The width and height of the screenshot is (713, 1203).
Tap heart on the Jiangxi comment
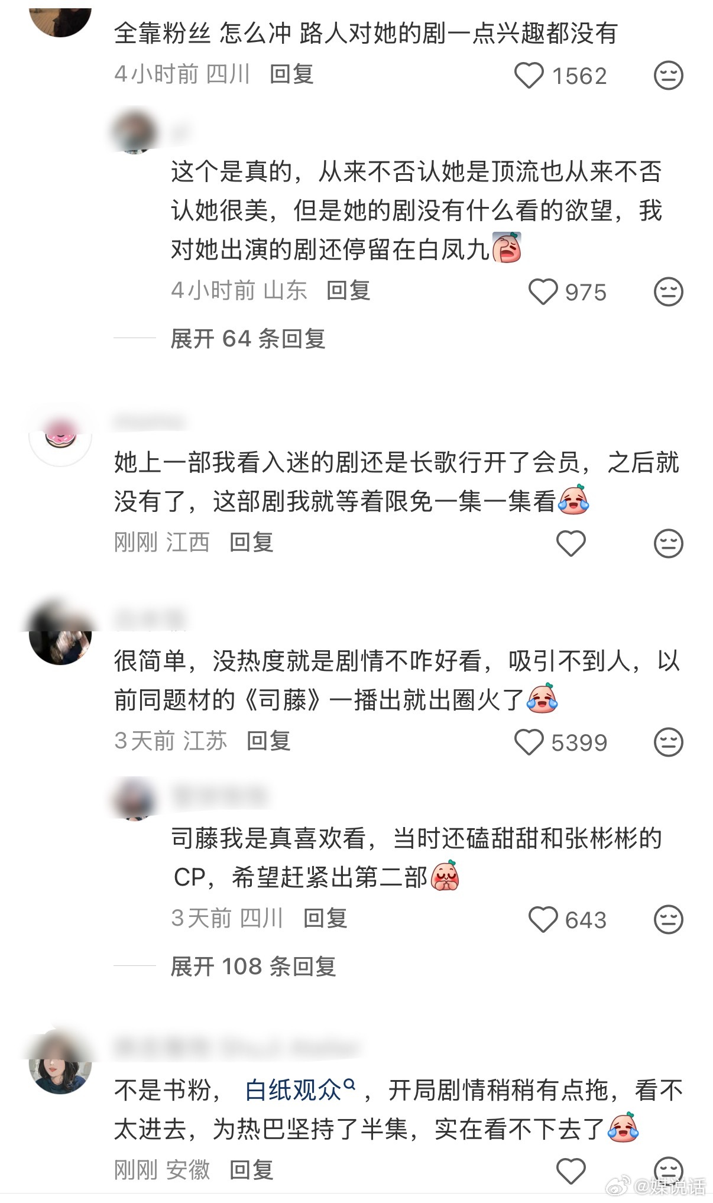pyautogui.click(x=571, y=543)
